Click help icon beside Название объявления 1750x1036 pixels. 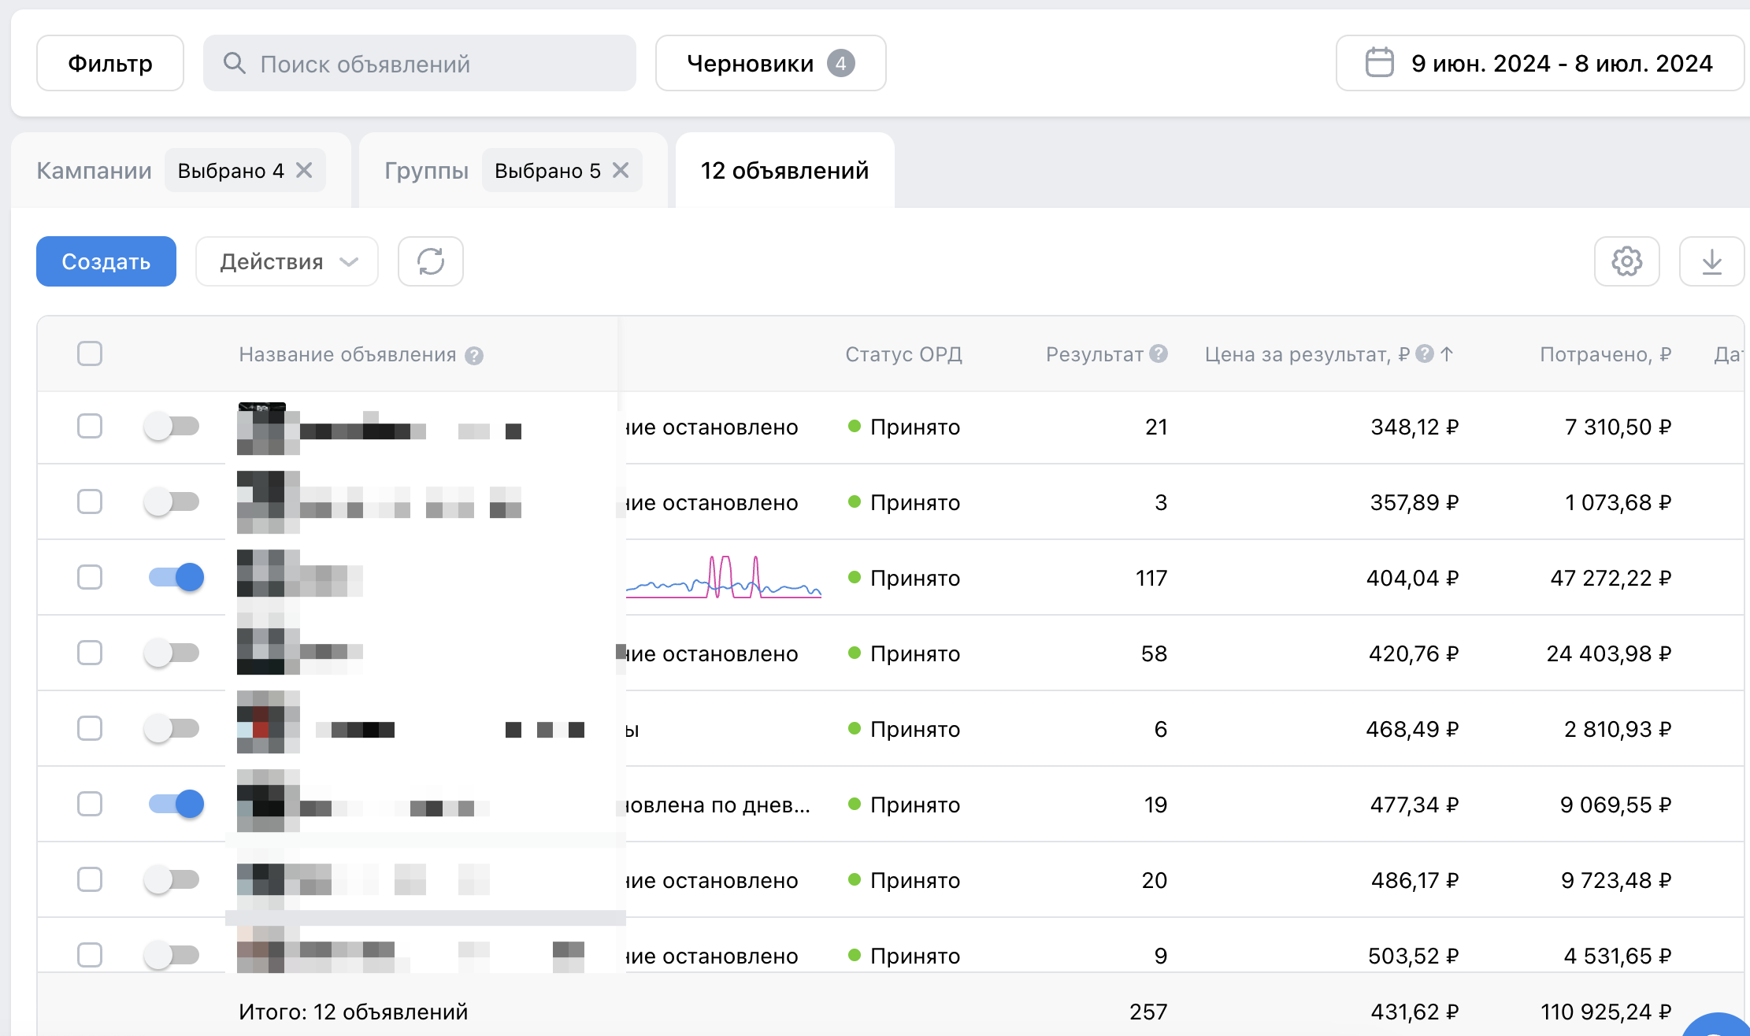473,356
